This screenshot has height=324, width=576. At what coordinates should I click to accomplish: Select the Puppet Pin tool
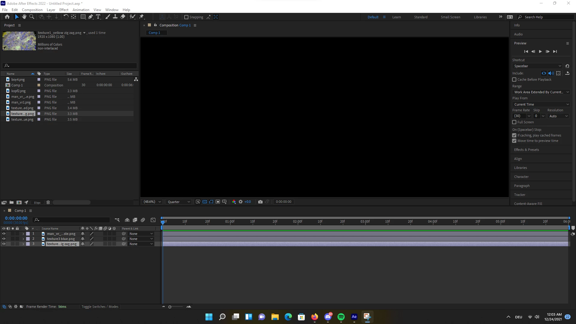click(142, 17)
